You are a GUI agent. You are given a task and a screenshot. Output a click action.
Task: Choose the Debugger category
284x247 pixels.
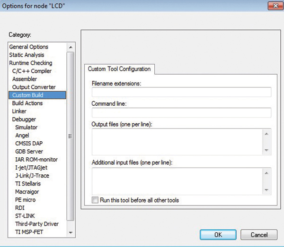click(24, 119)
